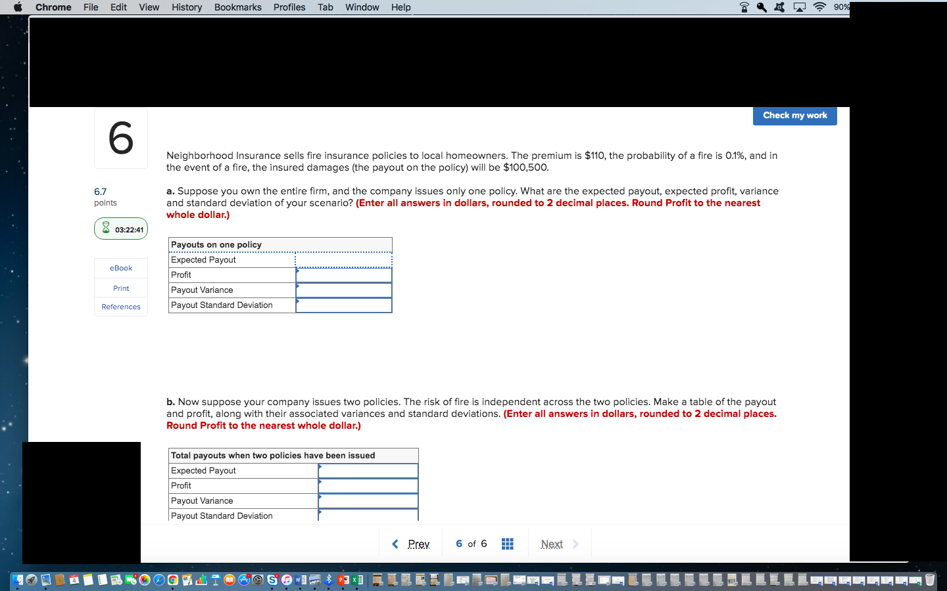The image size is (947, 591).
Task: Open Safari from the Dock
Action: pos(160,580)
